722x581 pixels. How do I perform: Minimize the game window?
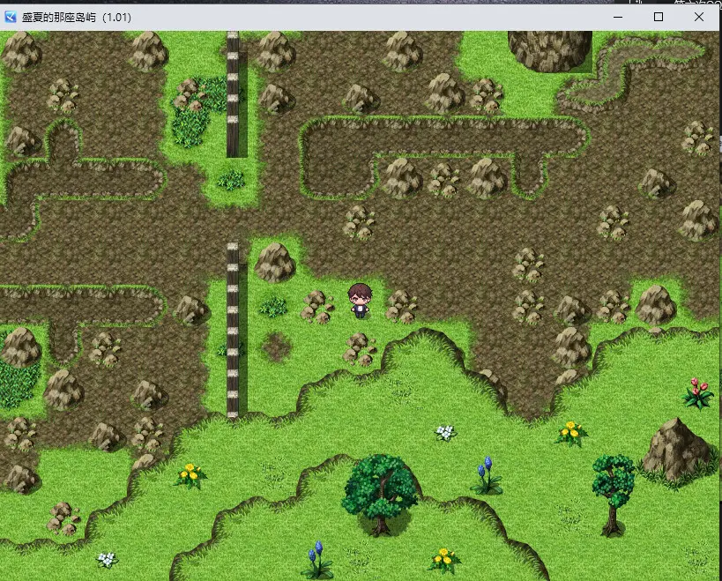click(618, 17)
